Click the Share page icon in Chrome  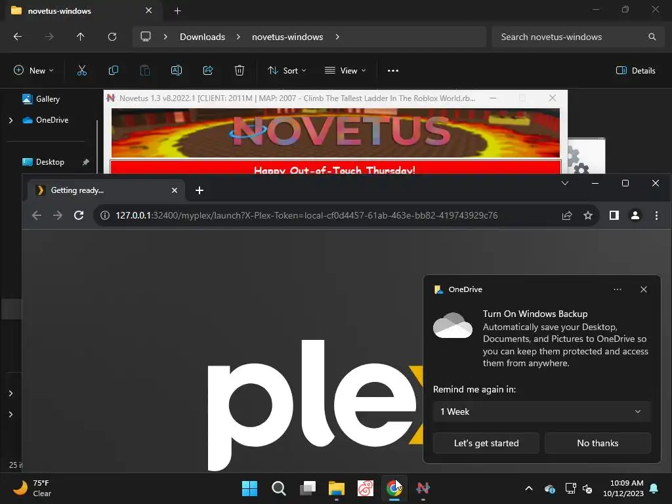click(567, 215)
